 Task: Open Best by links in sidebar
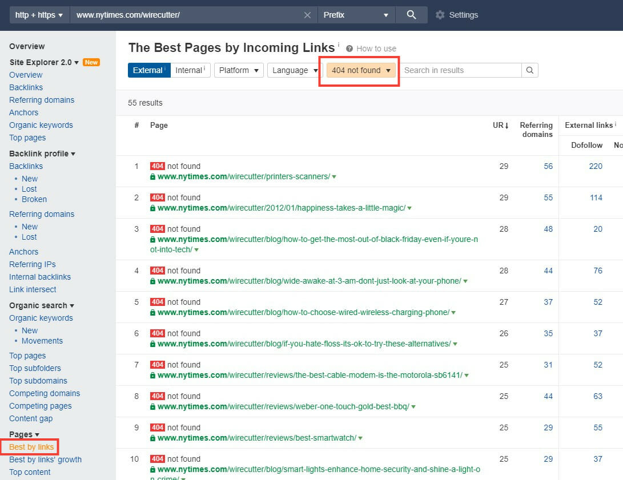click(x=31, y=447)
